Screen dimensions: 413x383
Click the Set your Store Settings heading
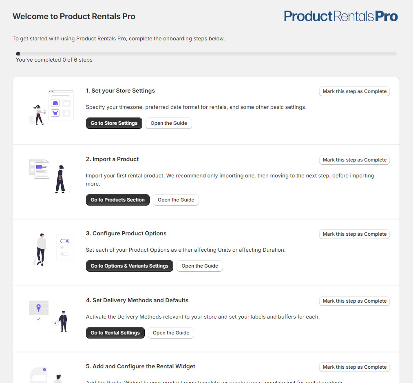(120, 91)
